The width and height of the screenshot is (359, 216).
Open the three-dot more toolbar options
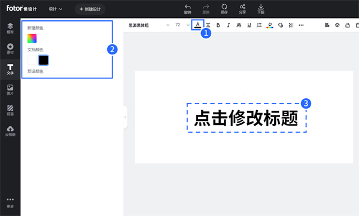click(301, 25)
